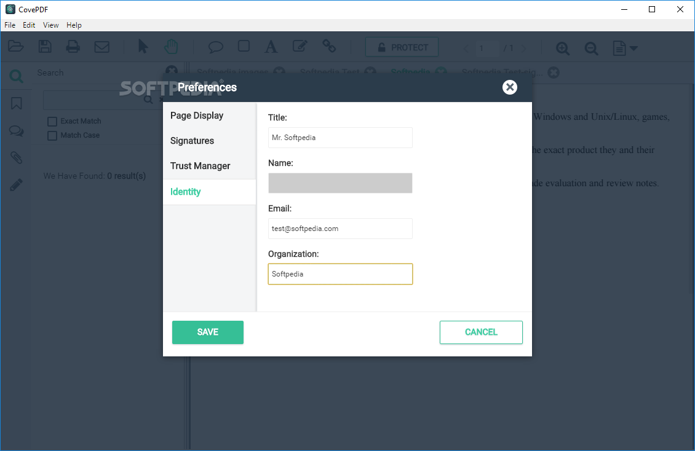Viewport: 695px width, 451px height.
Task: Open the Comments panel from the sidebar
Action: pyautogui.click(x=16, y=131)
